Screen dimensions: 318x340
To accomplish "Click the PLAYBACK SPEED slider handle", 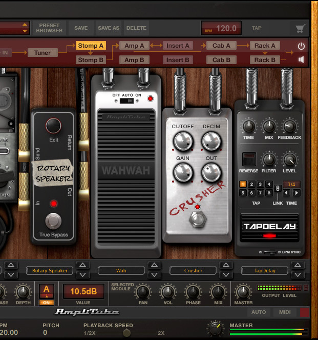I will (126, 333).
